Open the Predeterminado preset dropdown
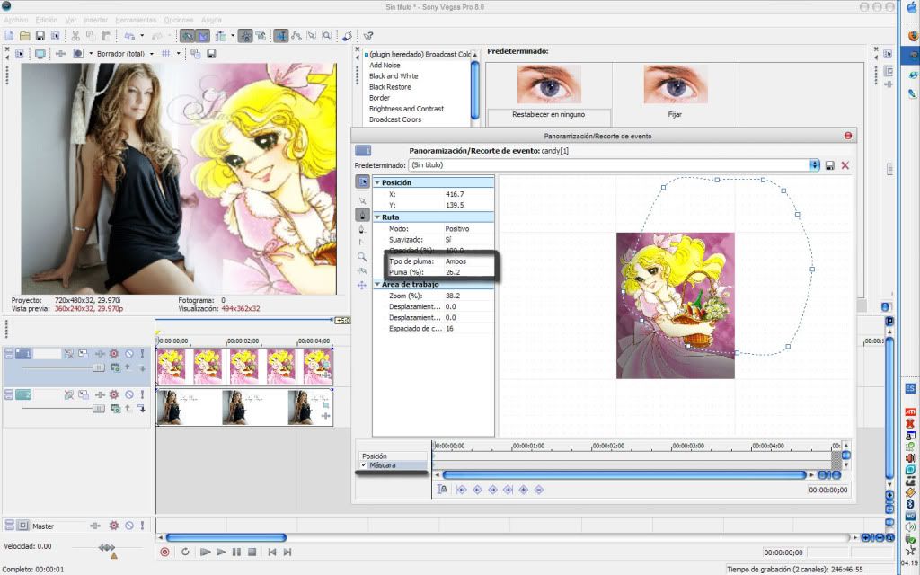 pos(814,165)
